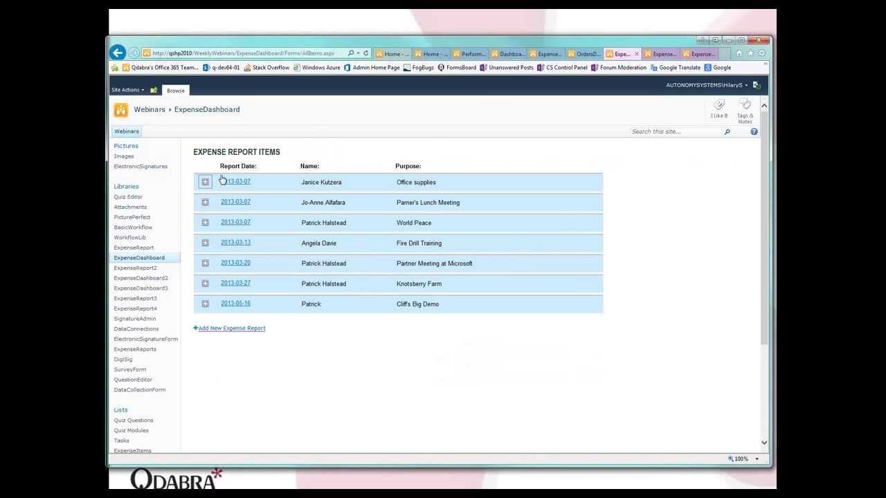886x498 pixels.
Task: Go back with the browser back arrow
Action: point(117,53)
